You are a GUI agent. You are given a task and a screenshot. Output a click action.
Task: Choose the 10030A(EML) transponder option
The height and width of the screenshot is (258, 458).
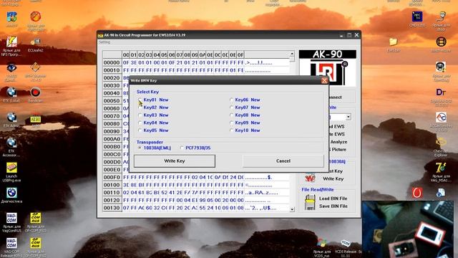[140, 148]
